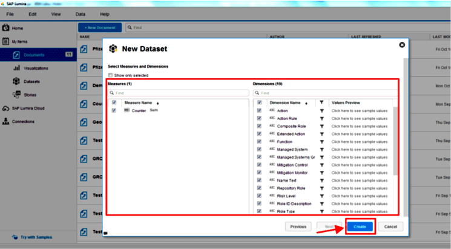Open the Edit menu
Viewport: 451px width, 249px height.
pyautogui.click(x=33, y=14)
